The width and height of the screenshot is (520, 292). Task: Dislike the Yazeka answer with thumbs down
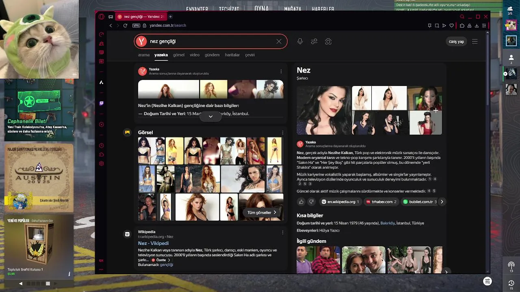[311, 202]
